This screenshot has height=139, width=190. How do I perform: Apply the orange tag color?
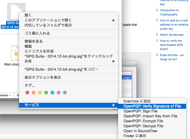(34, 93)
